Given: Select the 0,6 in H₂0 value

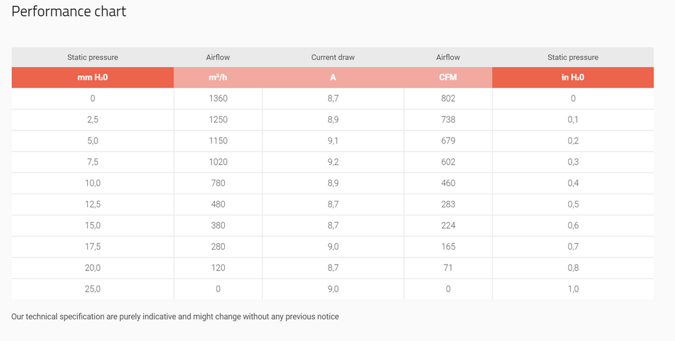Looking at the screenshot, I should click(x=573, y=225).
